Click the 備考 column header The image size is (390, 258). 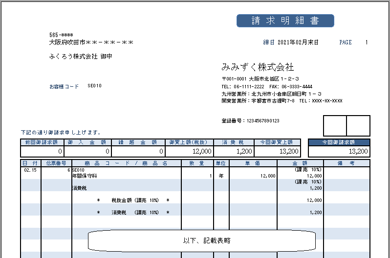point(347,163)
